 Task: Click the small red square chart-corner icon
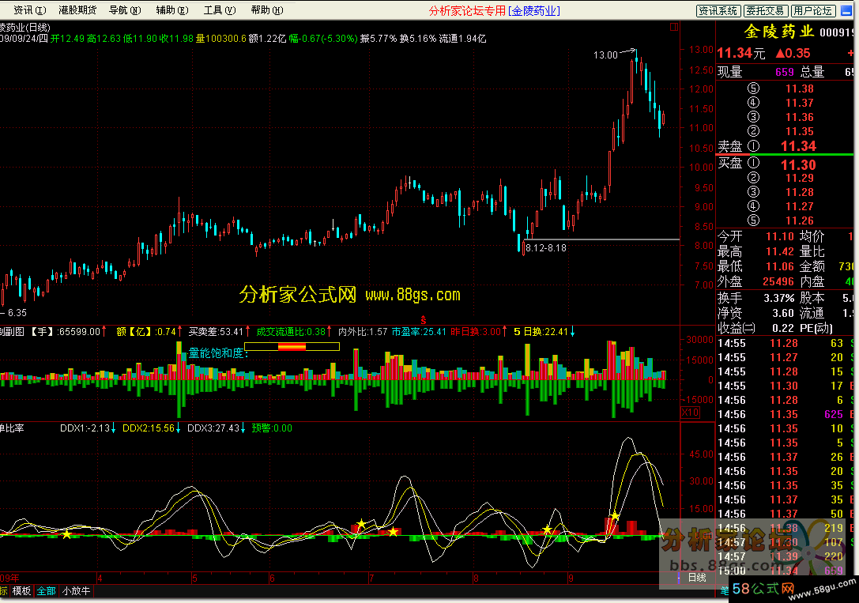pyautogui.click(x=674, y=26)
